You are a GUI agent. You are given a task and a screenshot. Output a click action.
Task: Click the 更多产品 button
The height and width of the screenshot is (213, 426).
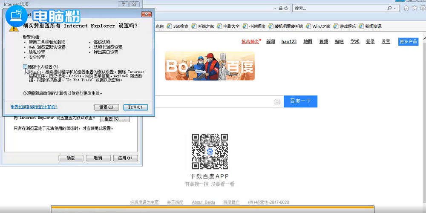click(409, 42)
